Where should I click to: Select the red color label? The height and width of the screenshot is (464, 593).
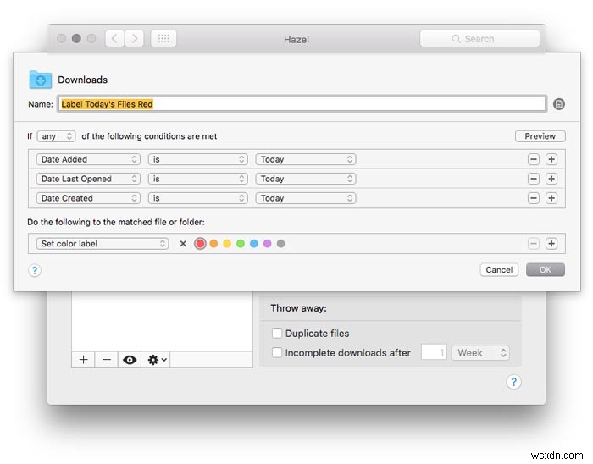pyautogui.click(x=200, y=244)
